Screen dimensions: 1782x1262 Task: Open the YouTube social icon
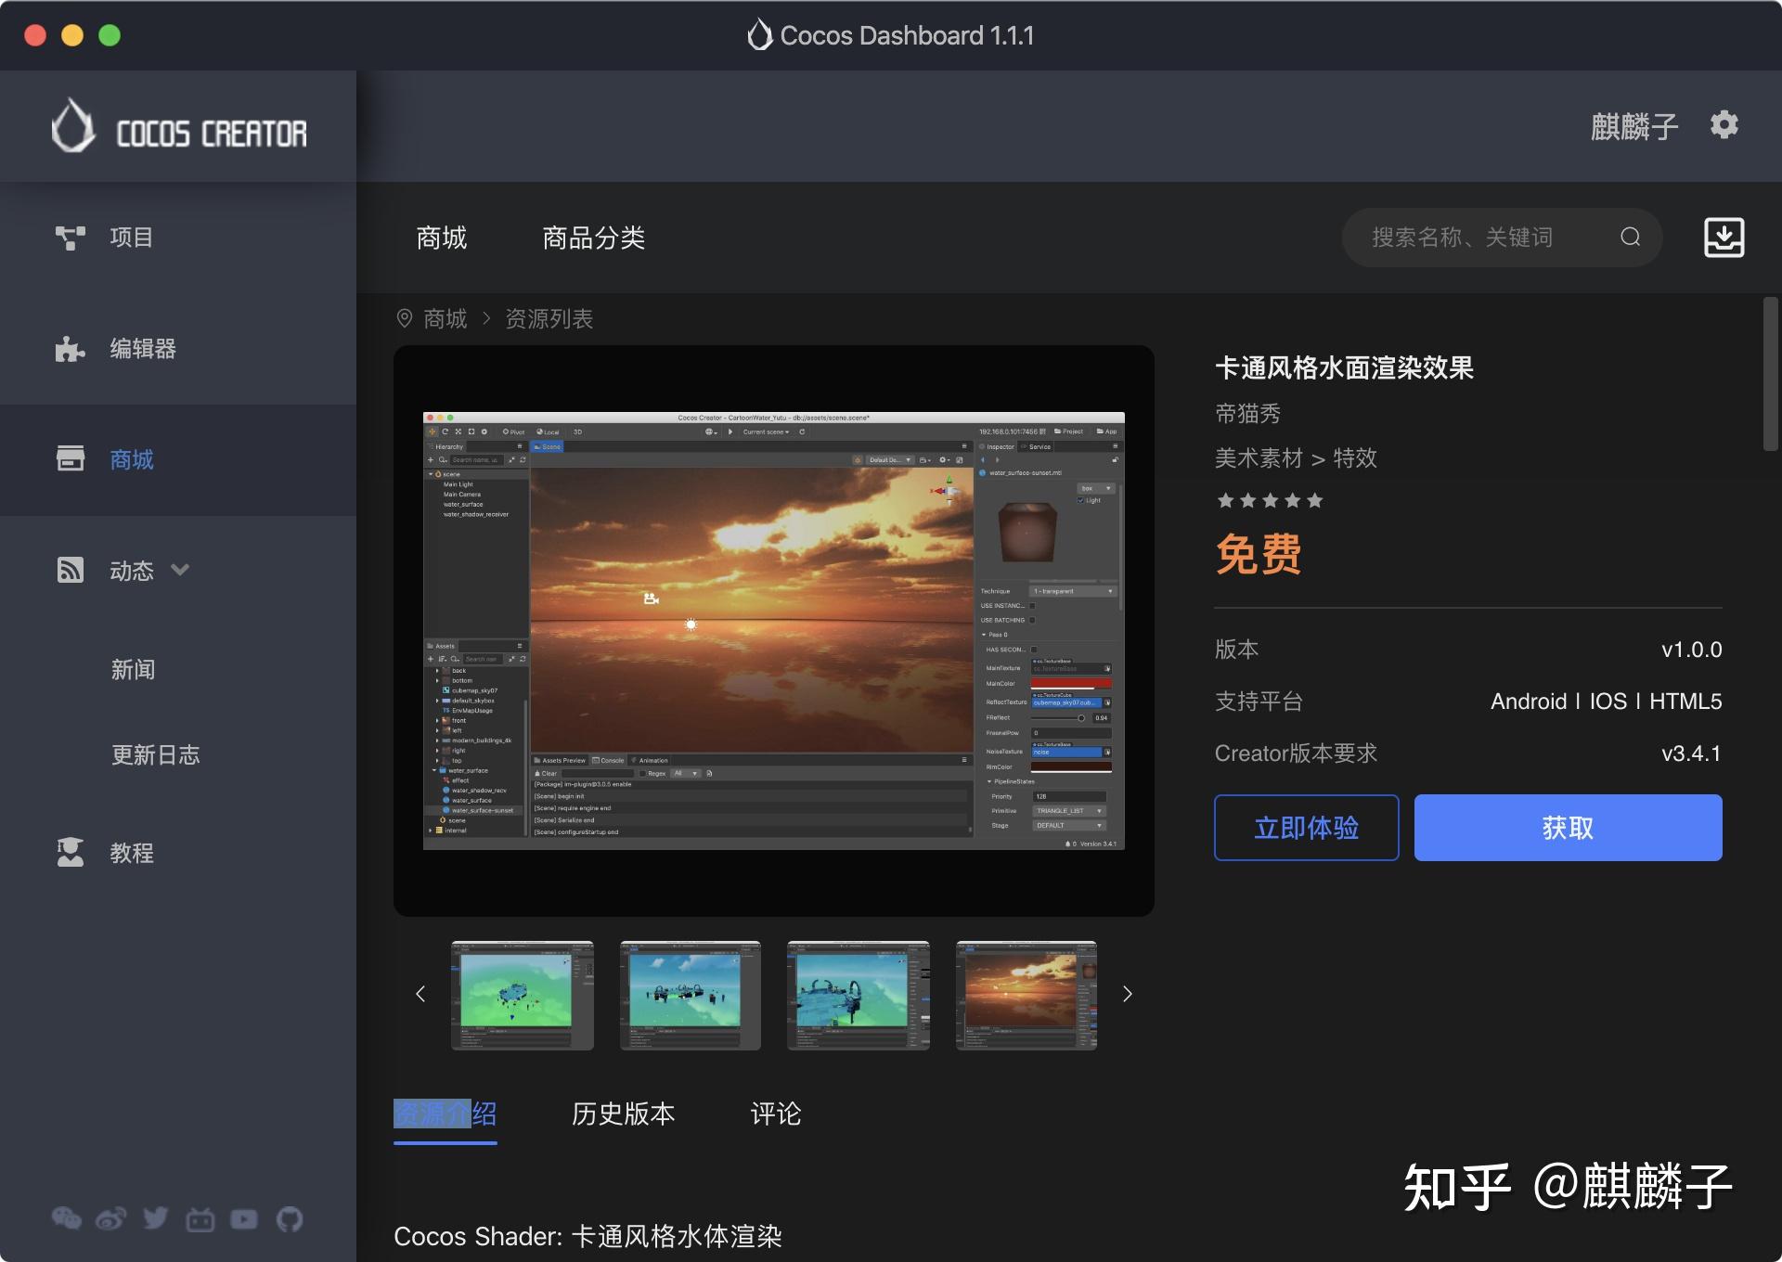[244, 1218]
